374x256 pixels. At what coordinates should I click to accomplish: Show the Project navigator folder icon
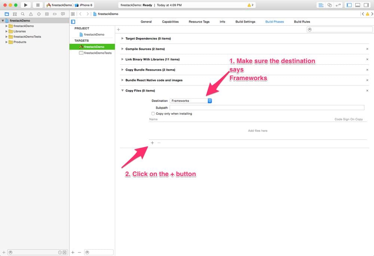(x=7, y=14)
